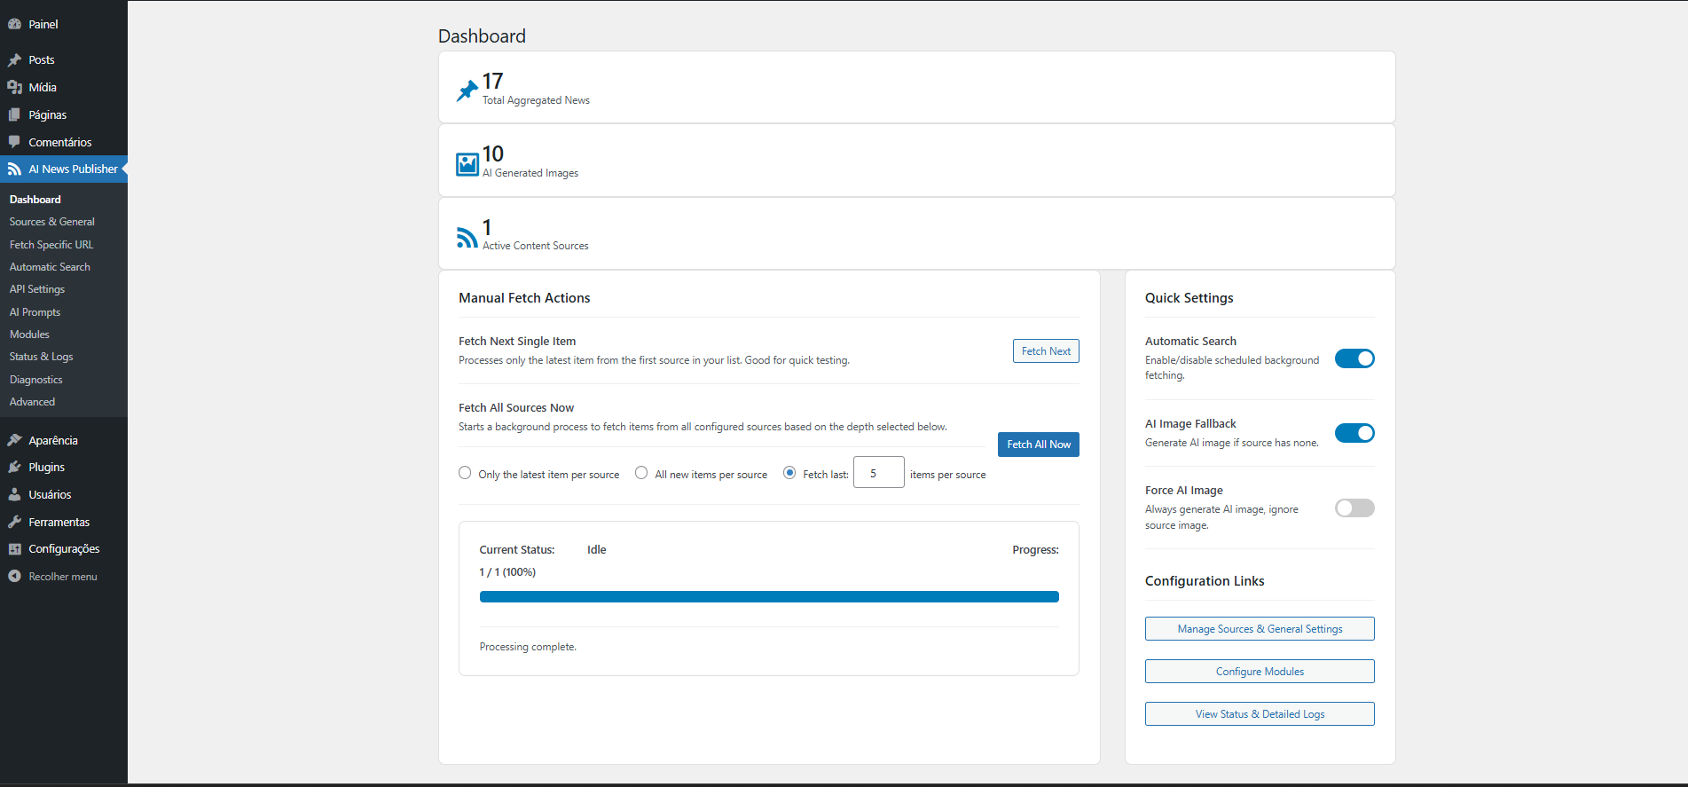Click the Páginas pages icon
This screenshot has height=787, width=1688.
[x=14, y=115]
